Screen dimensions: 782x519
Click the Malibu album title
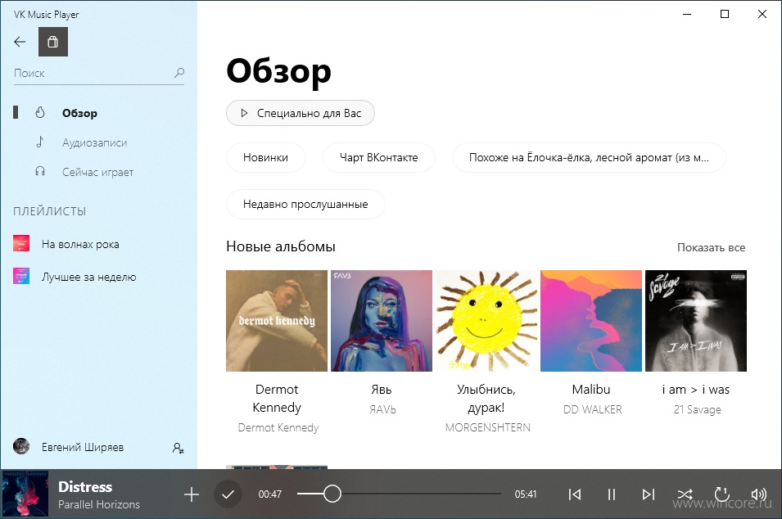coord(591,390)
